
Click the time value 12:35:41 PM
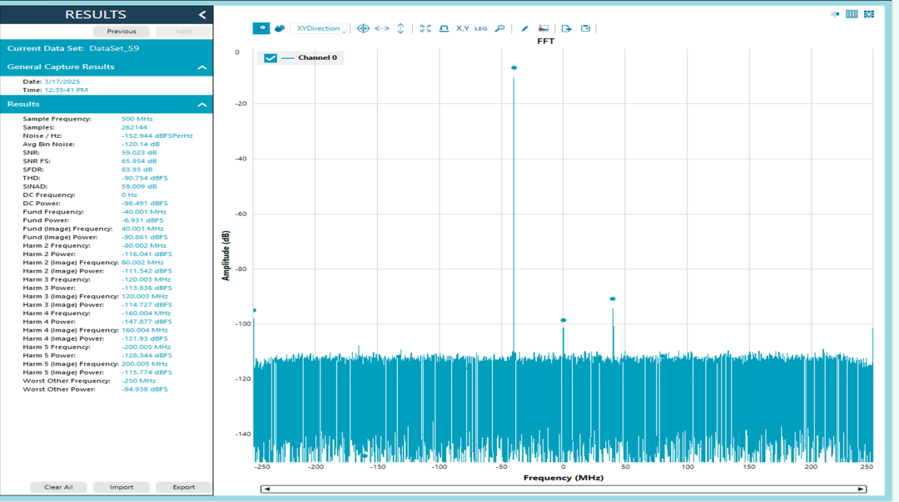click(x=66, y=90)
